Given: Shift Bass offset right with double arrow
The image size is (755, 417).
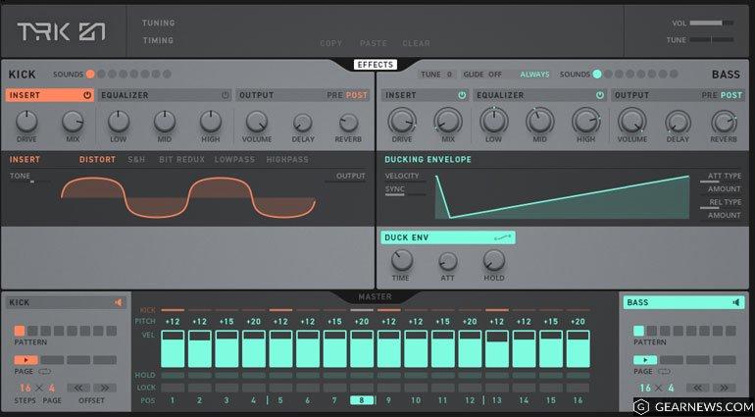Looking at the screenshot, I should click(x=724, y=388).
